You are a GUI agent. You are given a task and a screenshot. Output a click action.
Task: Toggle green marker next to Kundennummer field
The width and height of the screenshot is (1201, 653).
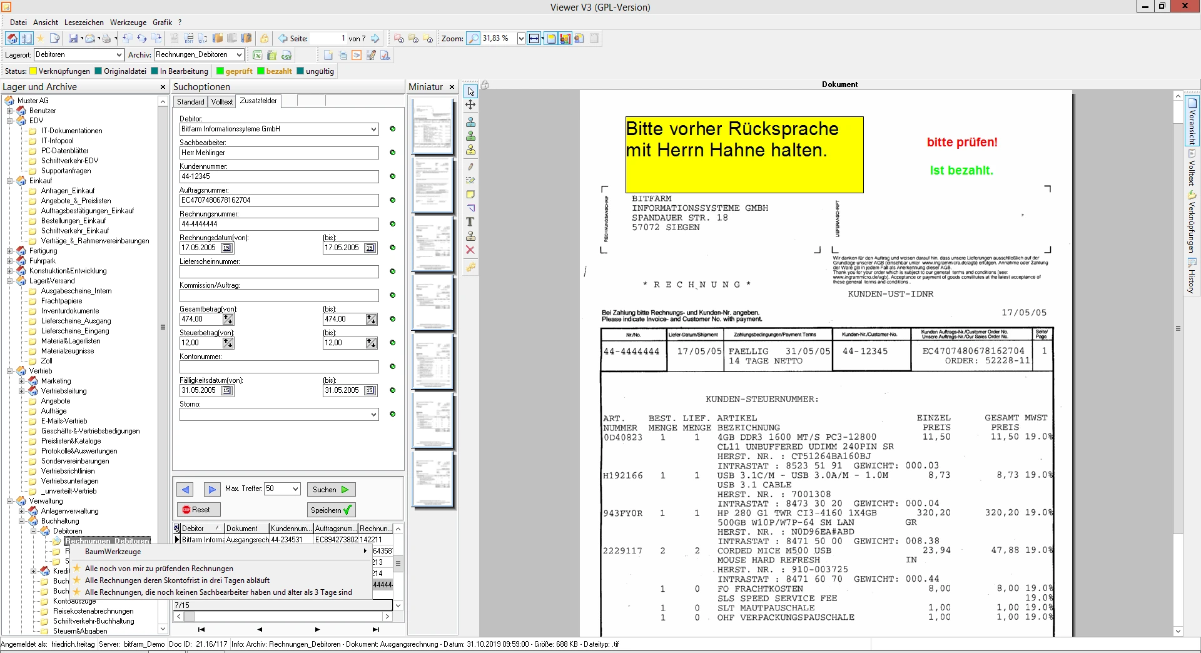(x=393, y=176)
